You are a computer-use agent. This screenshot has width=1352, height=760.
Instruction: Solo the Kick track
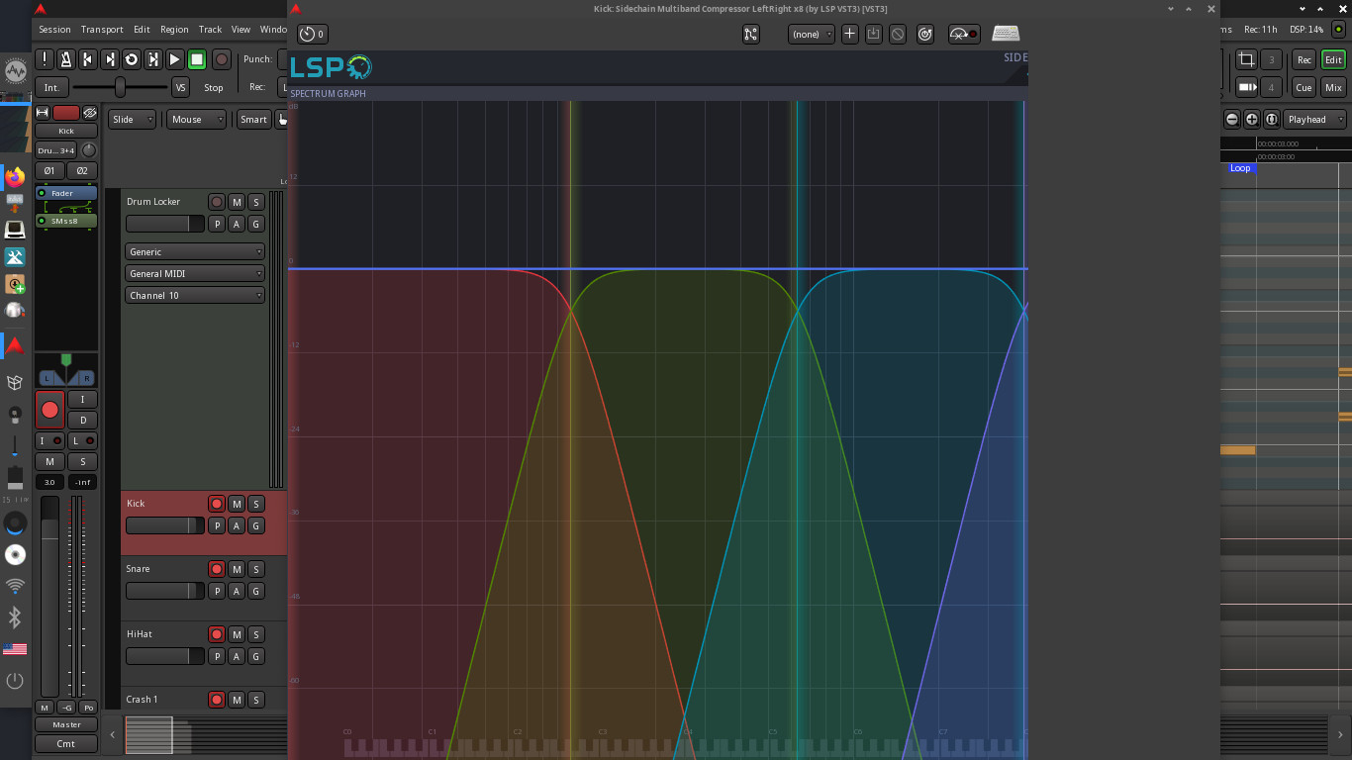pyautogui.click(x=255, y=504)
